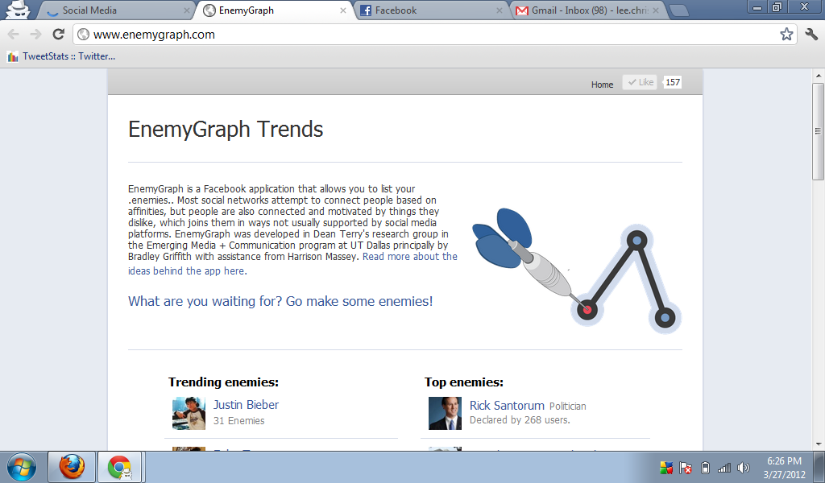
Task: Click the '31 Enemies' count text
Action: coord(238,420)
